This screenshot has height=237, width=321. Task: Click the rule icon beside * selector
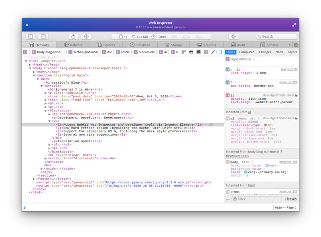pyautogui.click(x=228, y=82)
